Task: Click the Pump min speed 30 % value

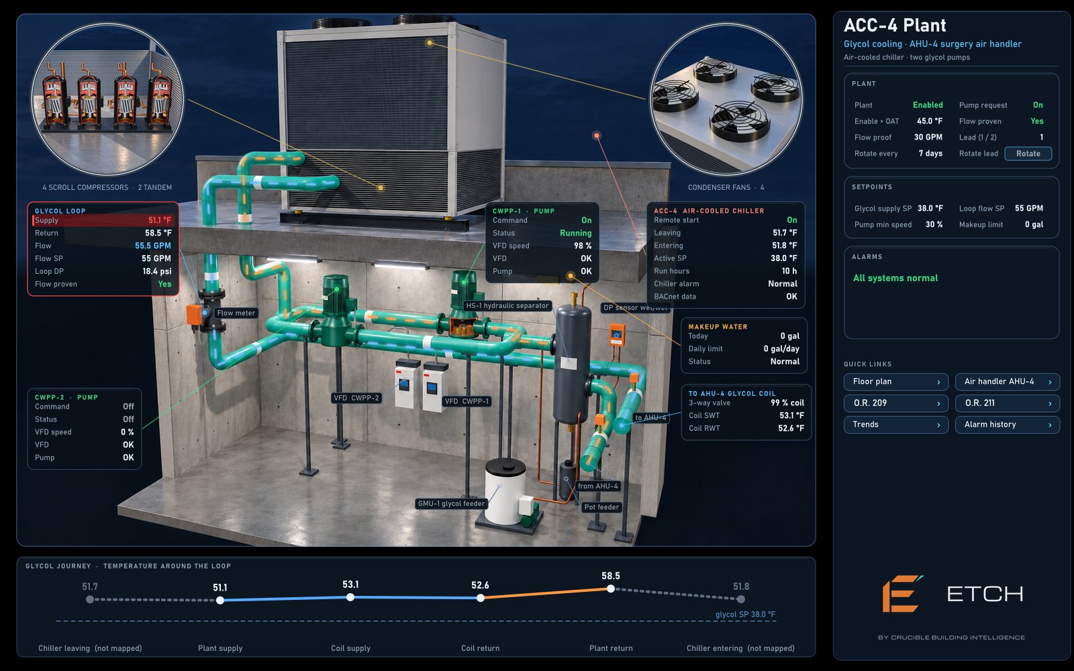Action: 934,225
